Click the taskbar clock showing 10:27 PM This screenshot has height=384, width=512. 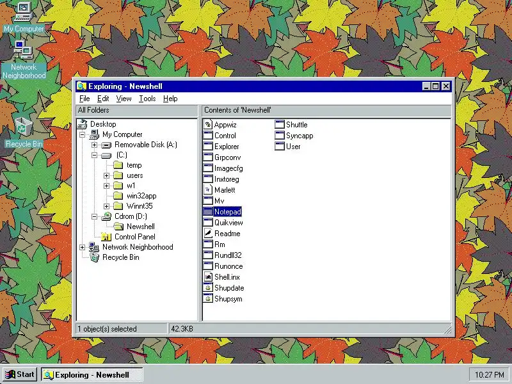point(489,374)
